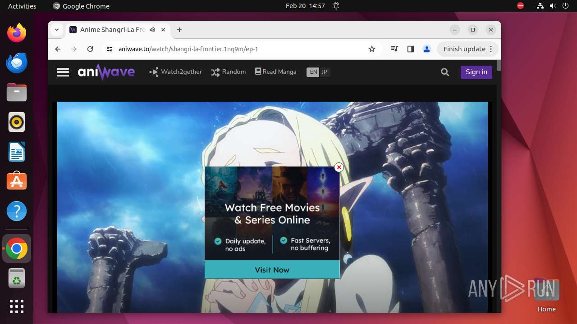Click the aniwave logo
Screen dimensions: 577x324
point(106,72)
